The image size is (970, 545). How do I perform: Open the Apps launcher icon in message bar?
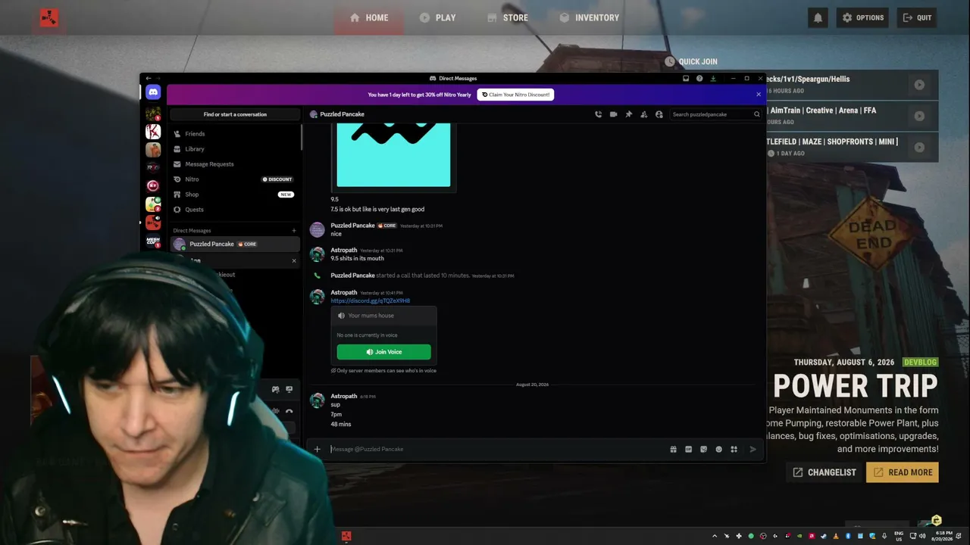coord(734,449)
